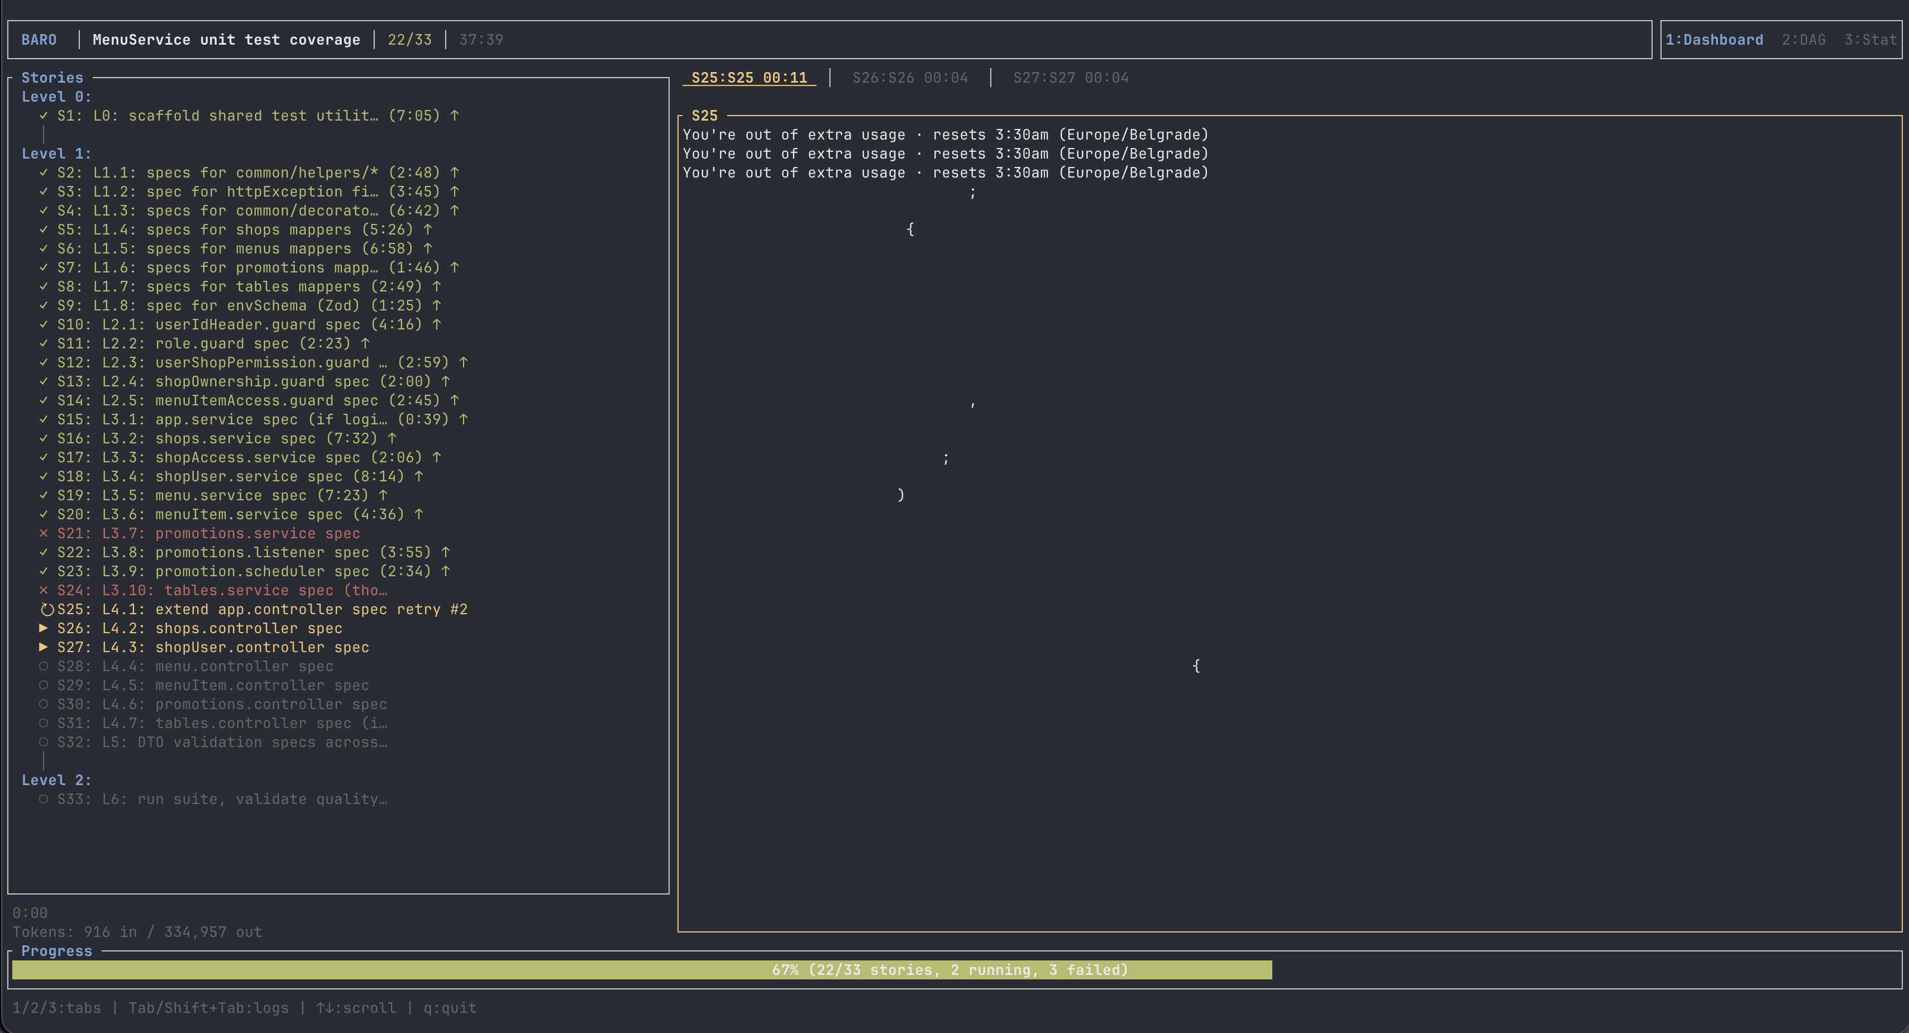Open the 2:DAG tab

click(1804, 40)
